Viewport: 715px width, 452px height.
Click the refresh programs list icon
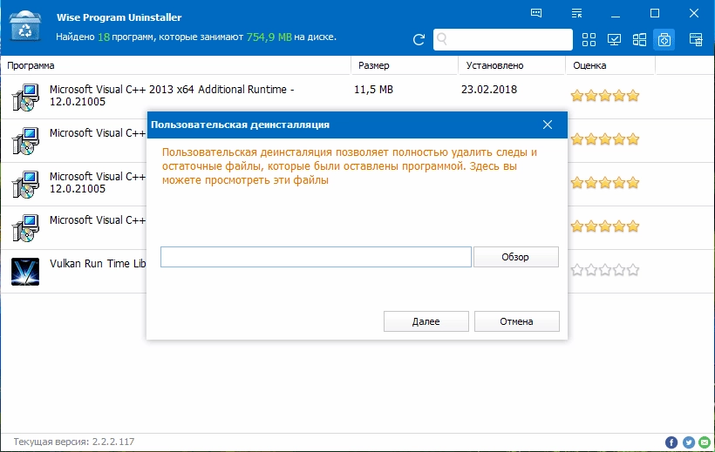pos(419,40)
